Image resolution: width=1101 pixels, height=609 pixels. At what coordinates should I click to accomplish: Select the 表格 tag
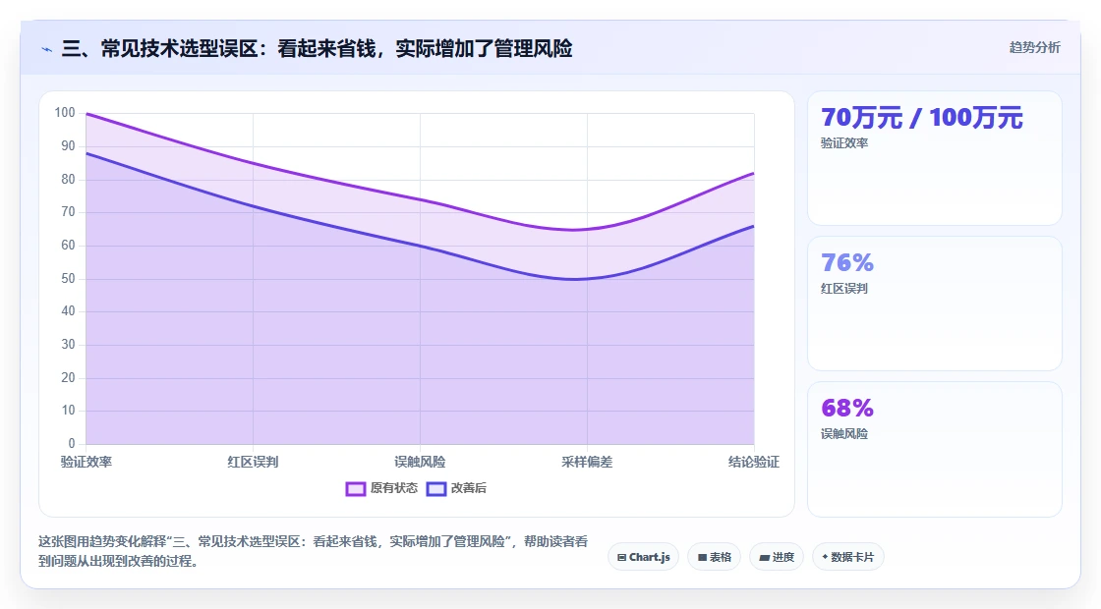point(714,557)
